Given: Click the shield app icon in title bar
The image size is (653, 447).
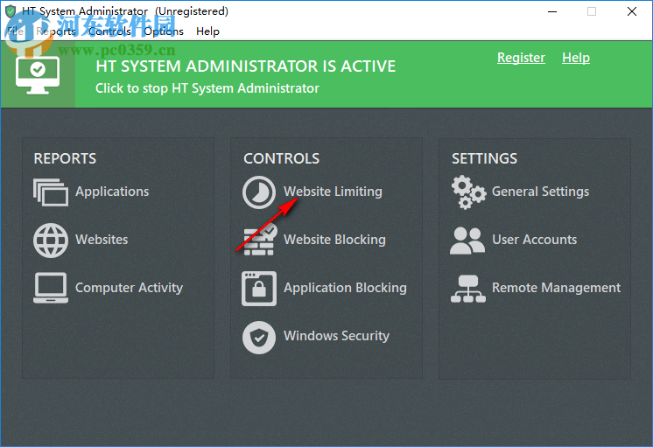Looking at the screenshot, I should (10, 11).
